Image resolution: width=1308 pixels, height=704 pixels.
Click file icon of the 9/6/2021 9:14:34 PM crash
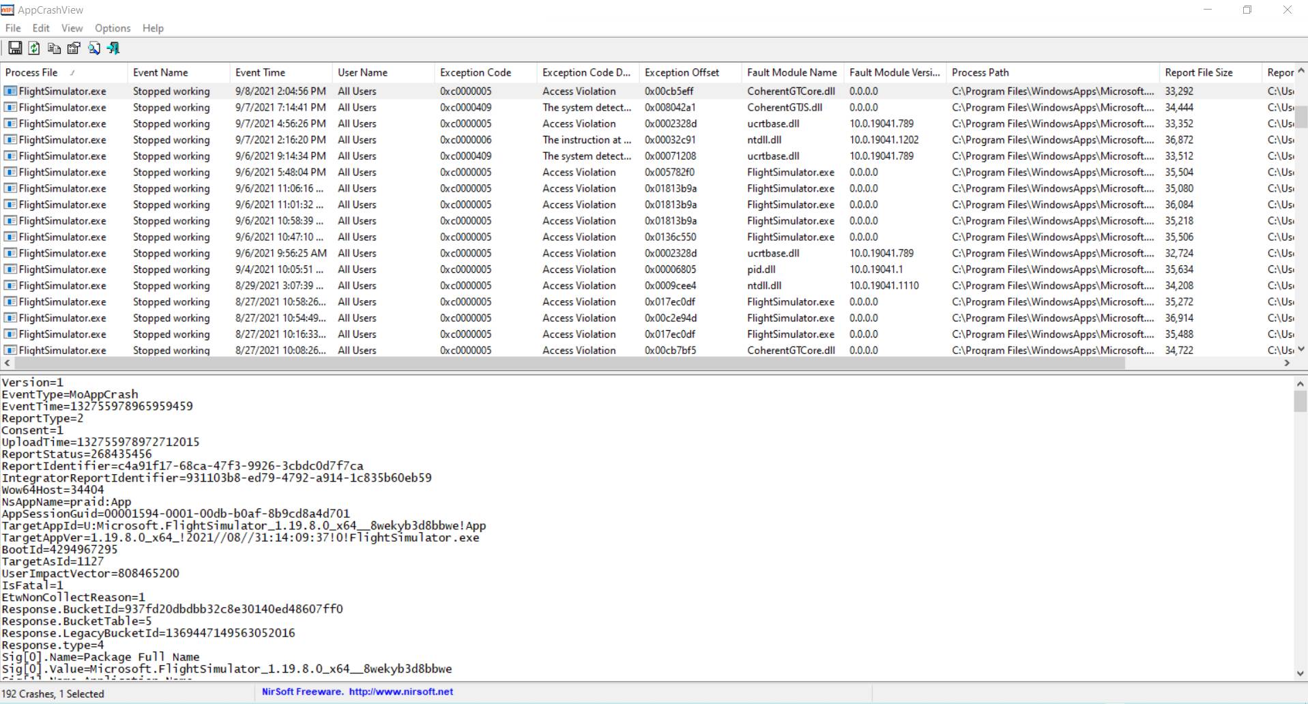point(10,156)
